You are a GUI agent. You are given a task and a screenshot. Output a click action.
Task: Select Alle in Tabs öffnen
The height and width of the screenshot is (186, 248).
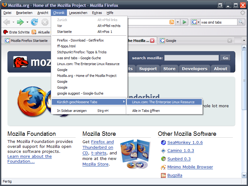pos(164,111)
